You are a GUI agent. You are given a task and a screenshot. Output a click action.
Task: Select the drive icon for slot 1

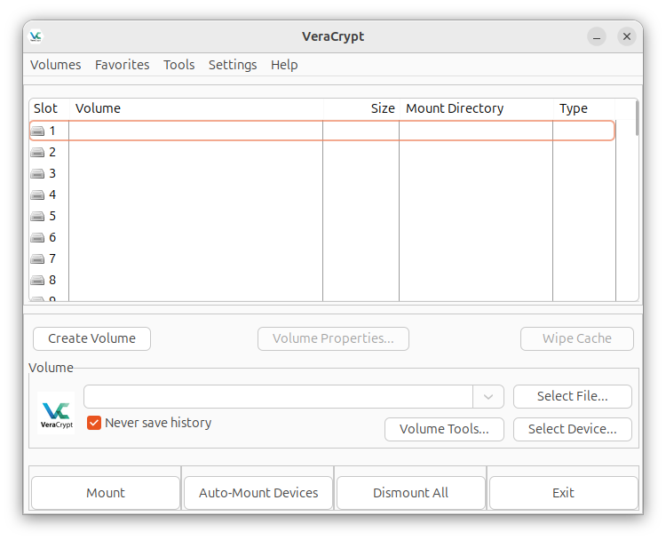[x=37, y=131]
